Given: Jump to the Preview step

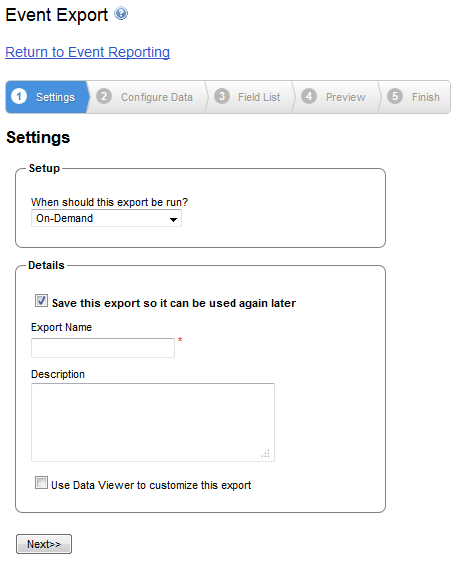Looking at the screenshot, I should (x=335, y=97).
